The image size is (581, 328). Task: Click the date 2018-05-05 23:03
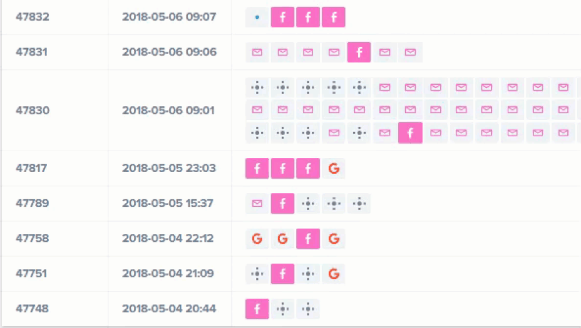pos(169,168)
